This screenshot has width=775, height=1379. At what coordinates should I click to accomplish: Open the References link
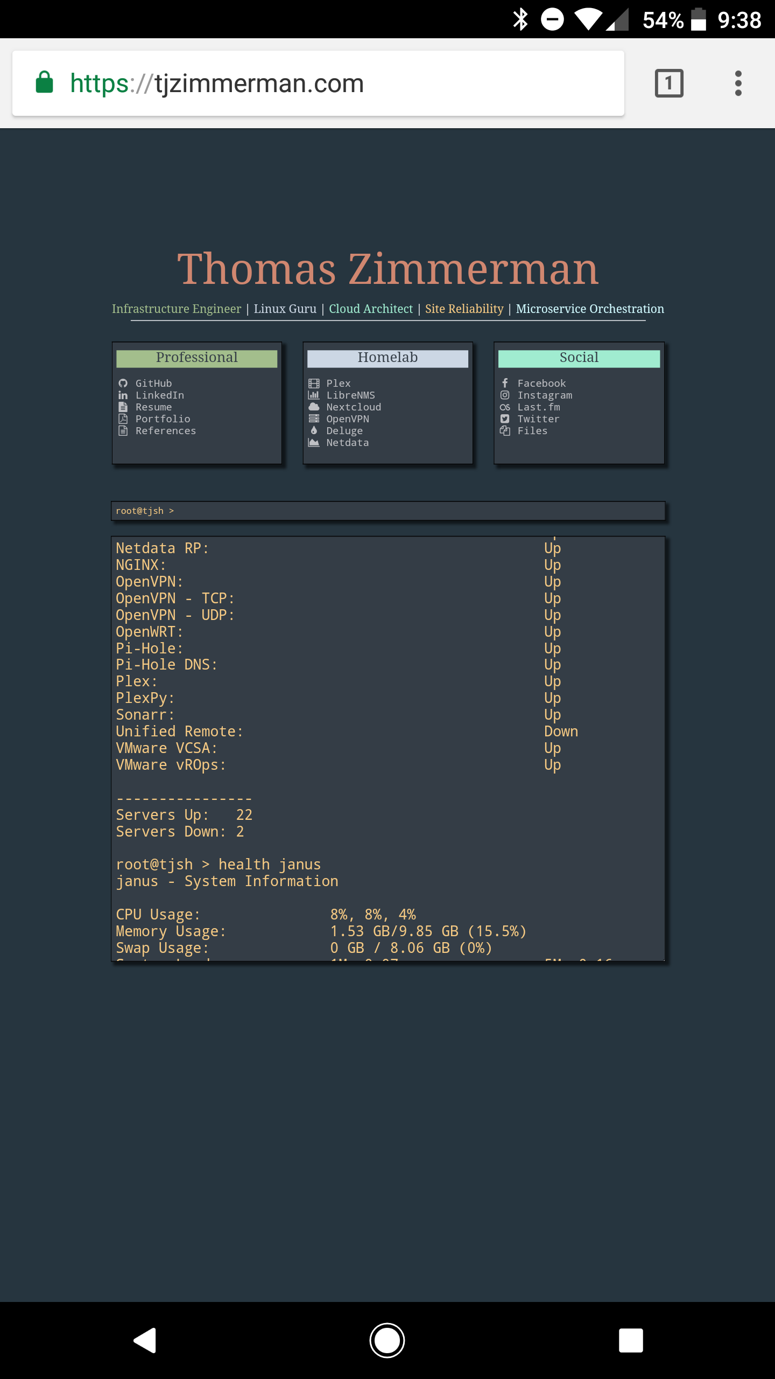(166, 430)
